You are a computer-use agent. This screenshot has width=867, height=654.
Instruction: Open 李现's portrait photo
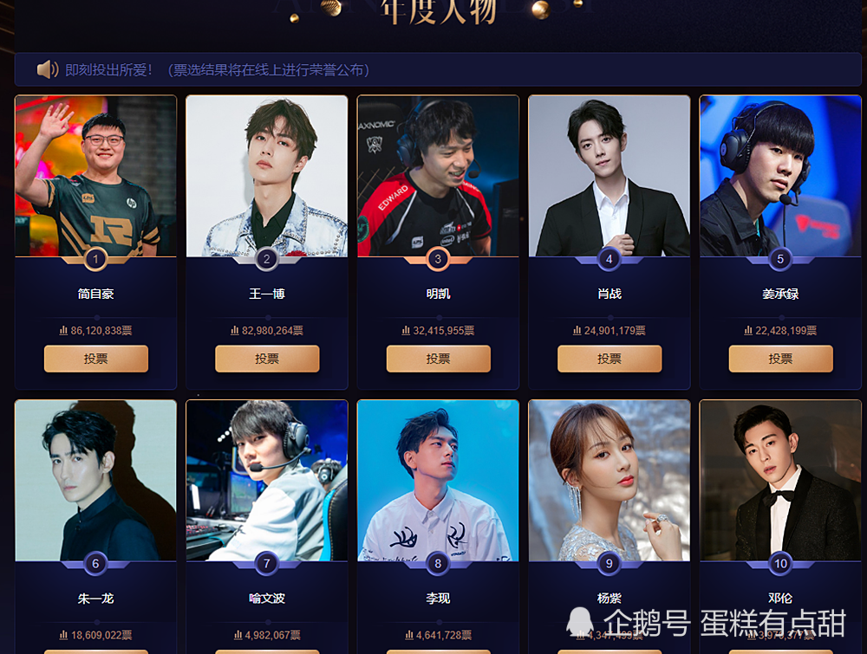438,481
